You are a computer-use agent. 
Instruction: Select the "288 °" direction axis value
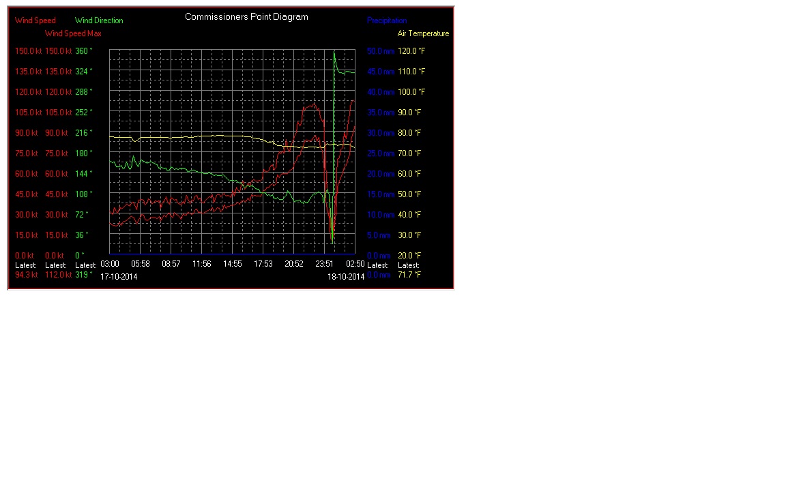[84, 92]
